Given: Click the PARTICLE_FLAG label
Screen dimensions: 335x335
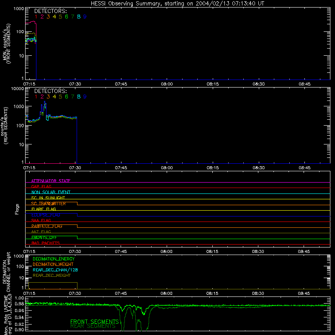Looking at the screenshot, I should [47, 226].
